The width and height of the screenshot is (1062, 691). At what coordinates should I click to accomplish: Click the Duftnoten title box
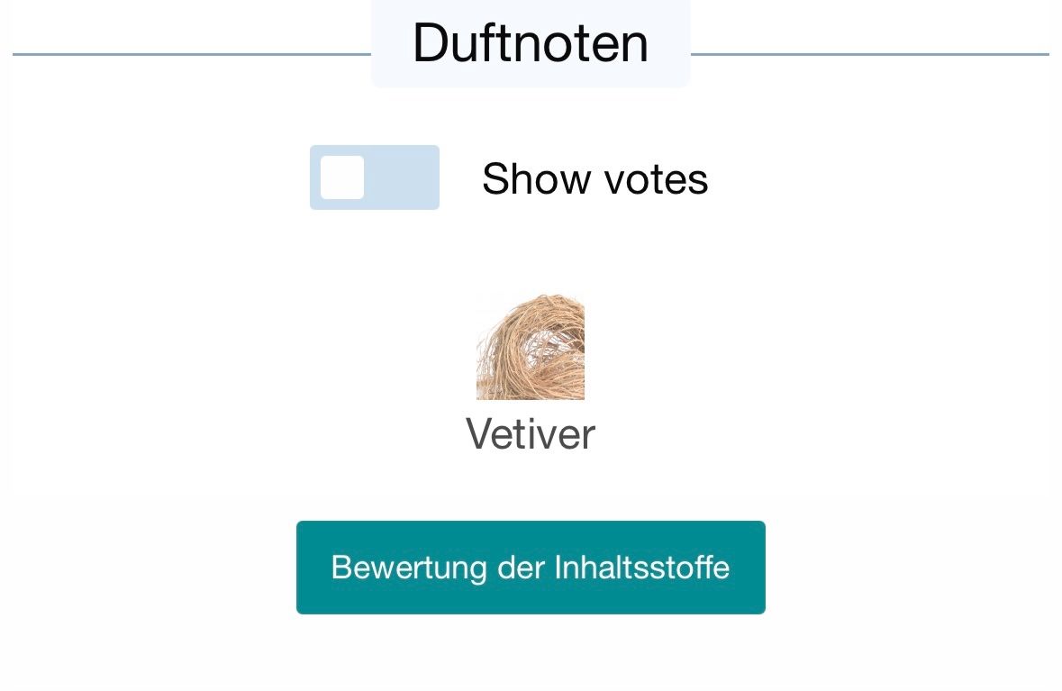531,43
